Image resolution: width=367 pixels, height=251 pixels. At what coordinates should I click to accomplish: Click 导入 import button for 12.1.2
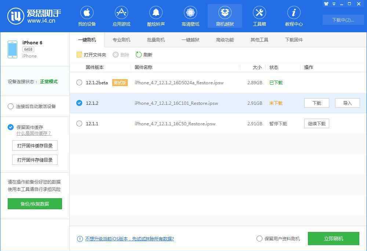point(347,103)
